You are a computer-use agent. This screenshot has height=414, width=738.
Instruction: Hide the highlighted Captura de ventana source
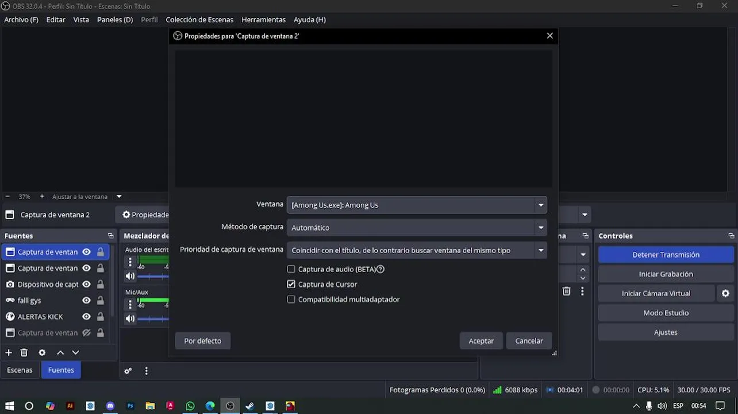pos(86,252)
